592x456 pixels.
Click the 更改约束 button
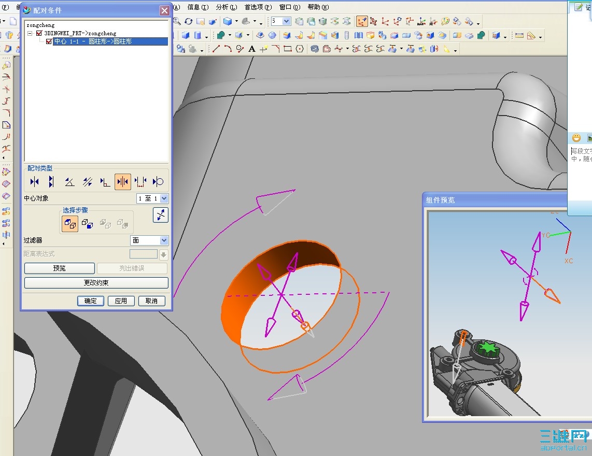tap(96, 283)
